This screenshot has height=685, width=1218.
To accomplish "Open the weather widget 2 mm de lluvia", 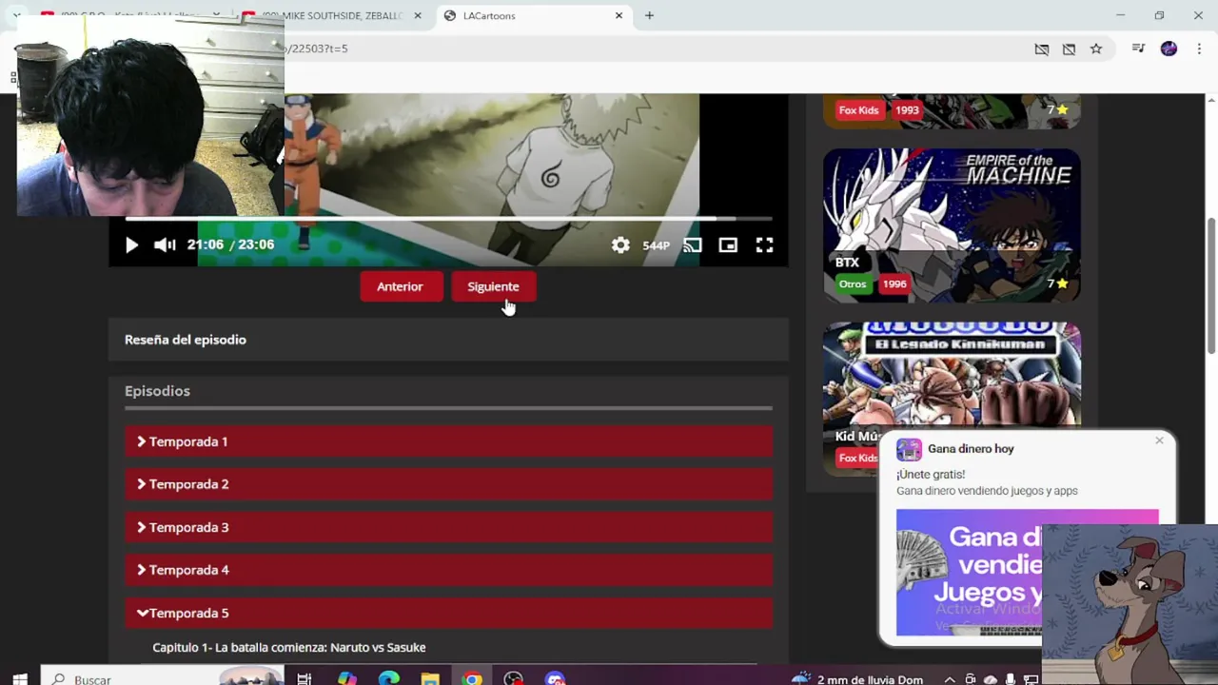I will coord(857,679).
